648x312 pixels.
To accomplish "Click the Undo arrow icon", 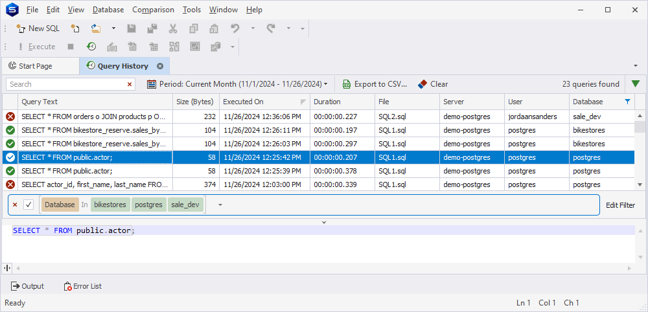I will pyautogui.click(x=235, y=28).
